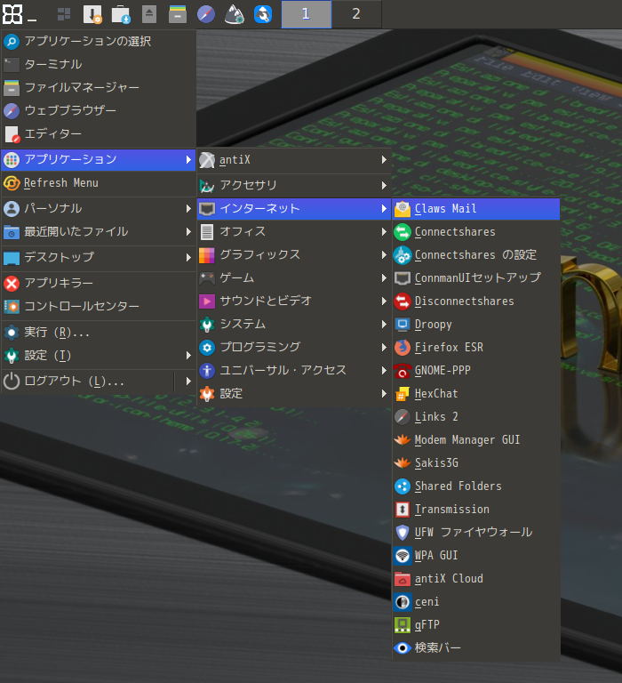Open プログラミング category in Applications submenu
Image resolution: width=622 pixels, height=683 pixels.
click(x=294, y=347)
